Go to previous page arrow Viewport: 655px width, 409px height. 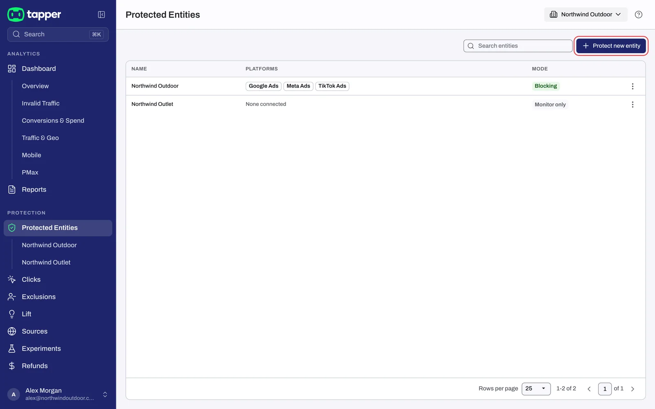(x=589, y=389)
